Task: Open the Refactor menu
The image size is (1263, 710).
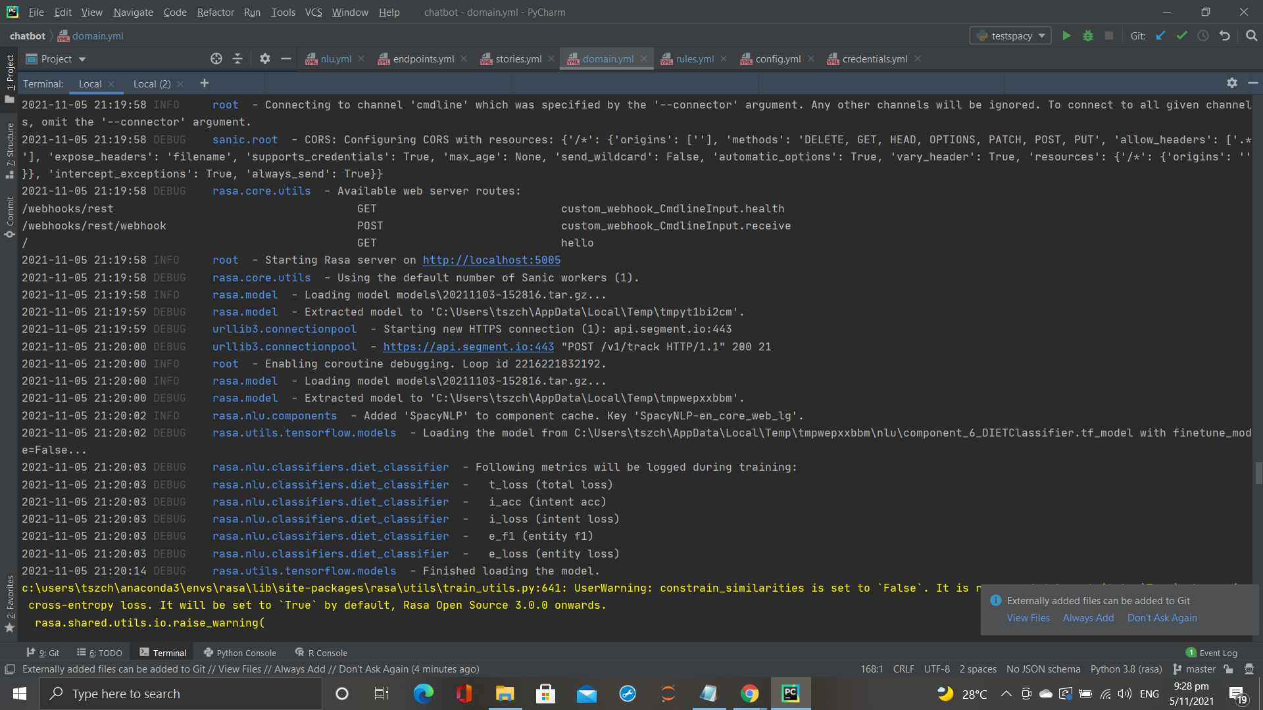Action: [x=215, y=12]
